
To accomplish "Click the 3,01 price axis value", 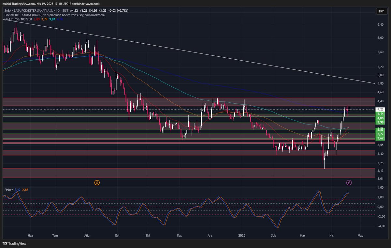I will (x=380, y=179).
